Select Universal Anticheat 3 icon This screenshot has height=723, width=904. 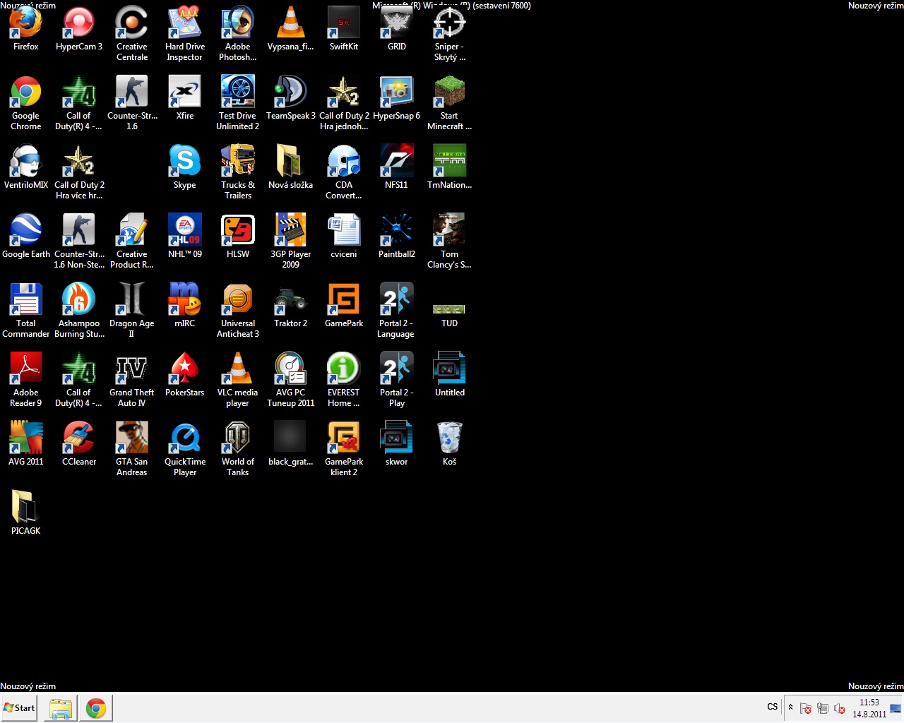point(238,311)
